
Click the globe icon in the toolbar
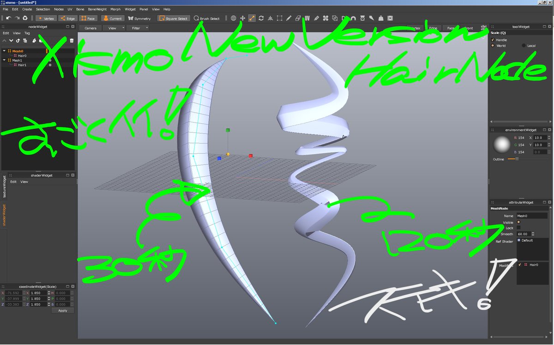point(233,18)
